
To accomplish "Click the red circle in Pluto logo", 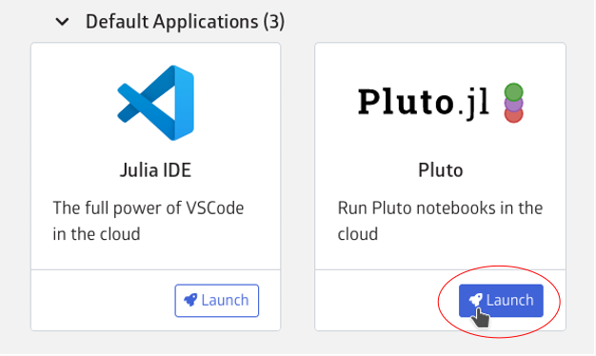I will pos(513,115).
